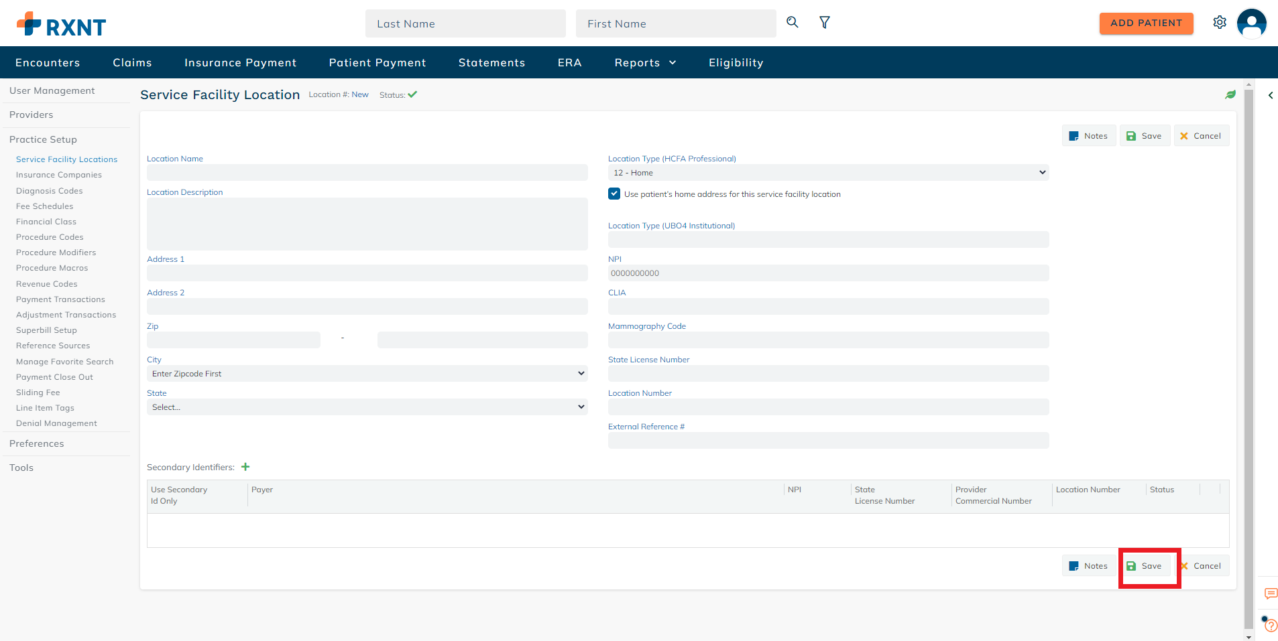Open the Claims tab
Screen dimensions: 1278x641
(132, 62)
